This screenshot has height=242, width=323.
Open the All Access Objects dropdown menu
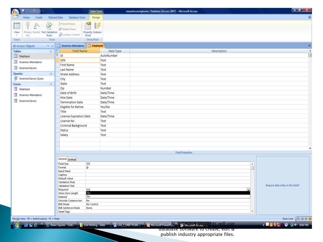click(48, 46)
